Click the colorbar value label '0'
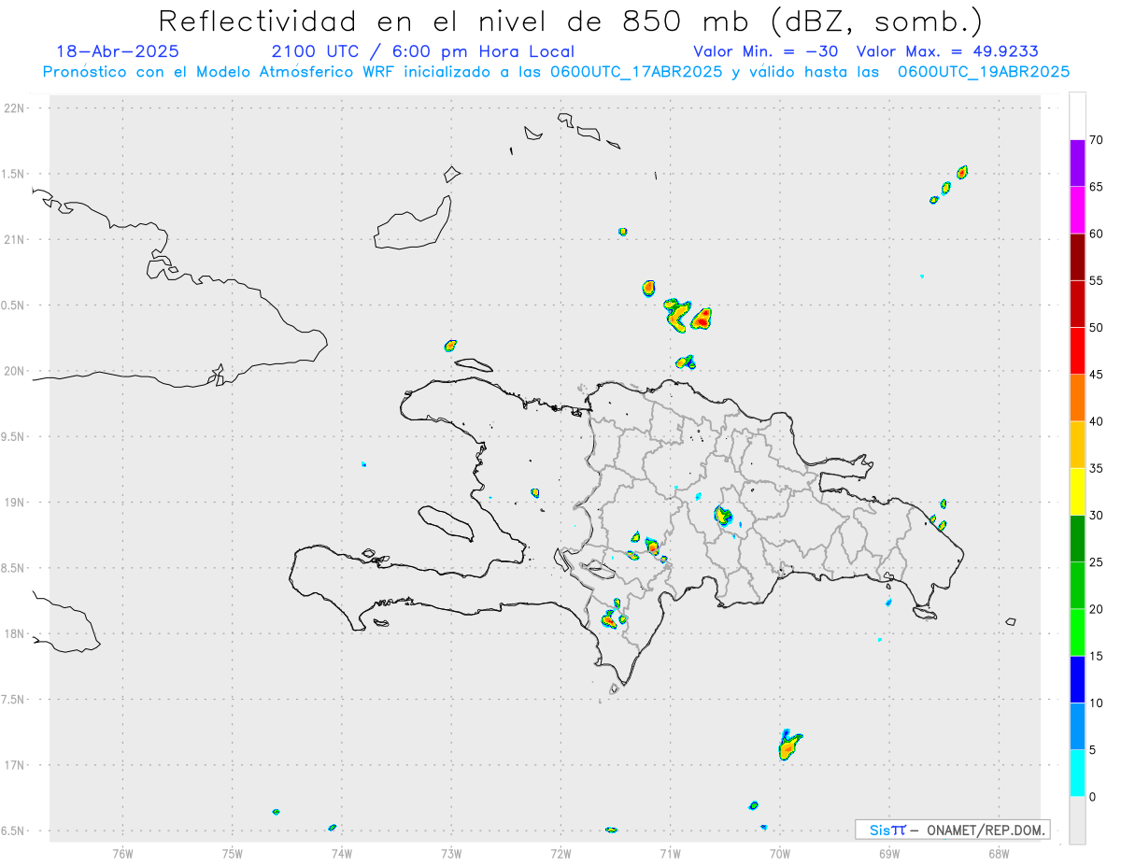Image resolution: width=1121 pixels, height=866 pixels. [1093, 797]
